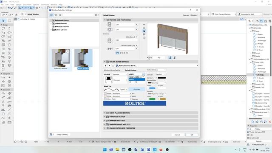Click the Empty Opening button

pyautogui.click(x=62, y=135)
